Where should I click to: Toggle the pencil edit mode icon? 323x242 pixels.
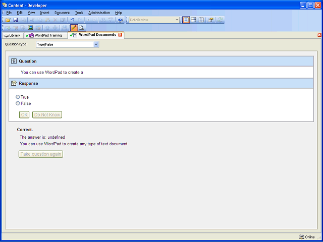(x=74, y=28)
